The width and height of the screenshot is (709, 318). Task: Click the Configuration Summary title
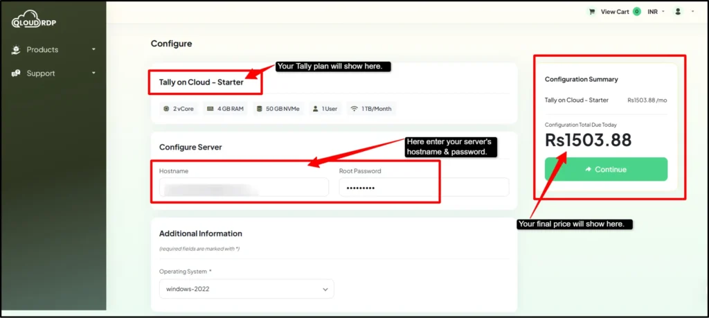582,79
